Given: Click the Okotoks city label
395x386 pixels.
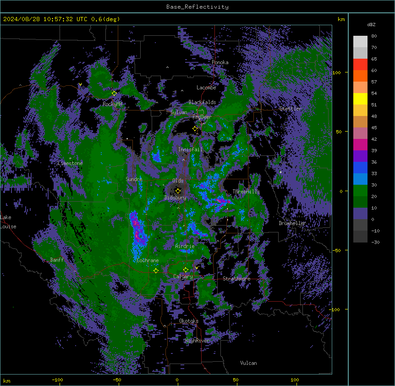Looking at the screenshot, I should pyautogui.click(x=189, y=321).
